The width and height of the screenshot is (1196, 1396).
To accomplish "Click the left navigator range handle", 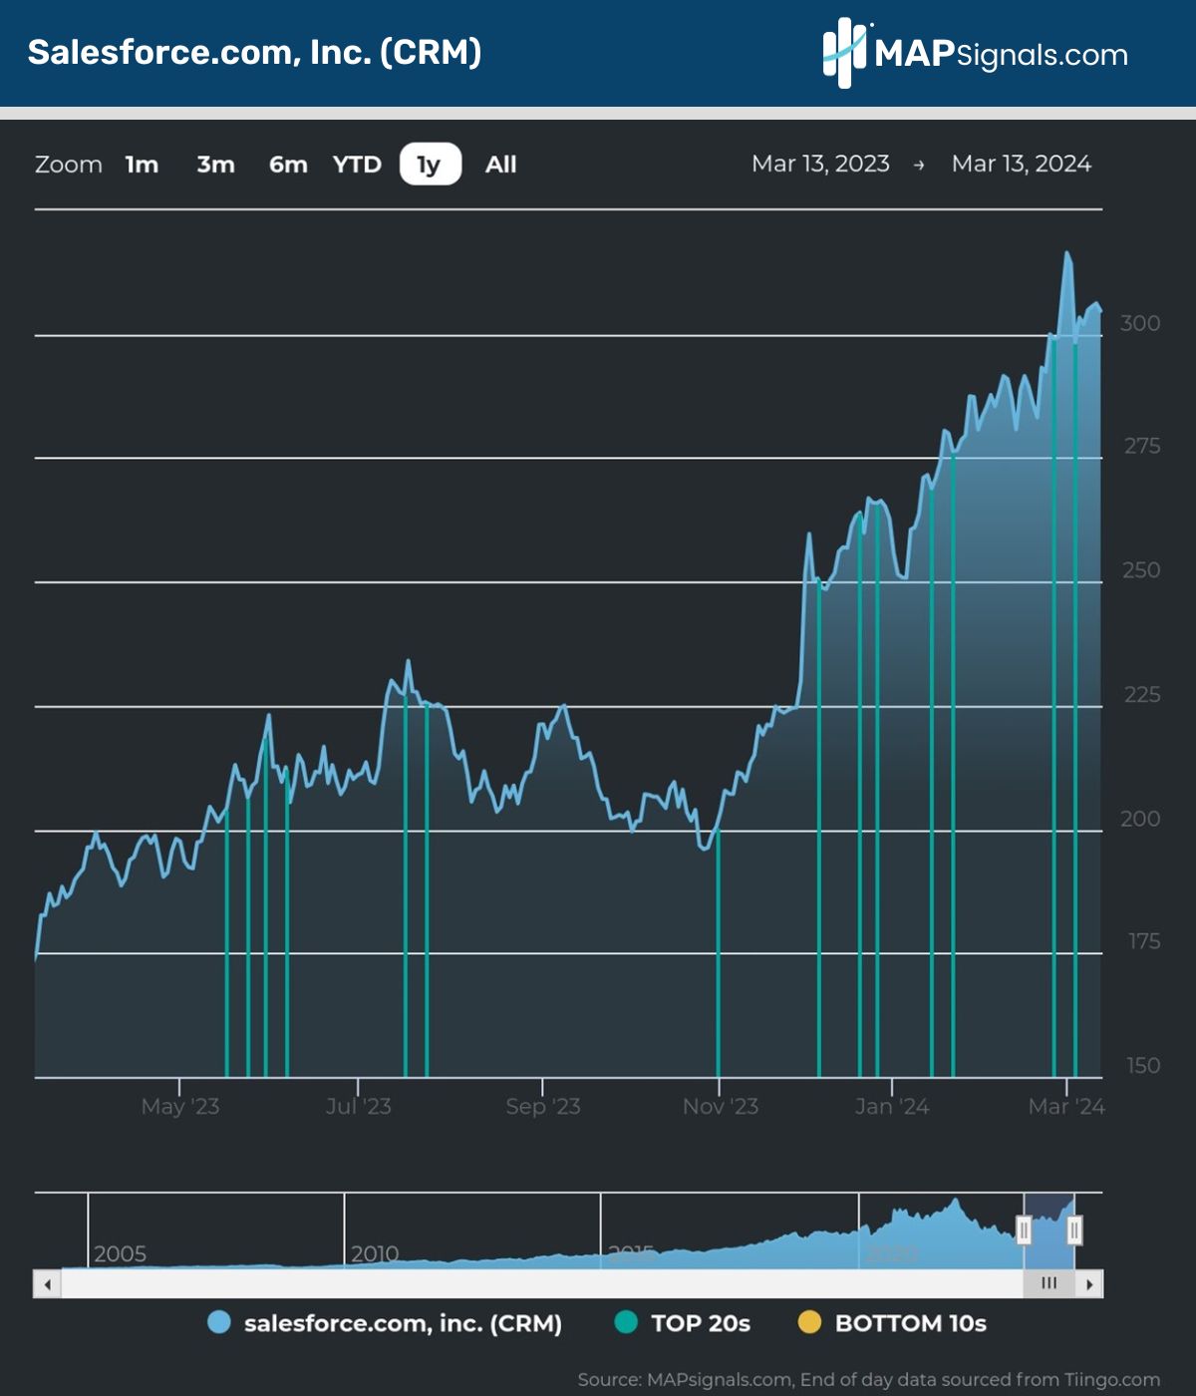I will 1024,1230.
